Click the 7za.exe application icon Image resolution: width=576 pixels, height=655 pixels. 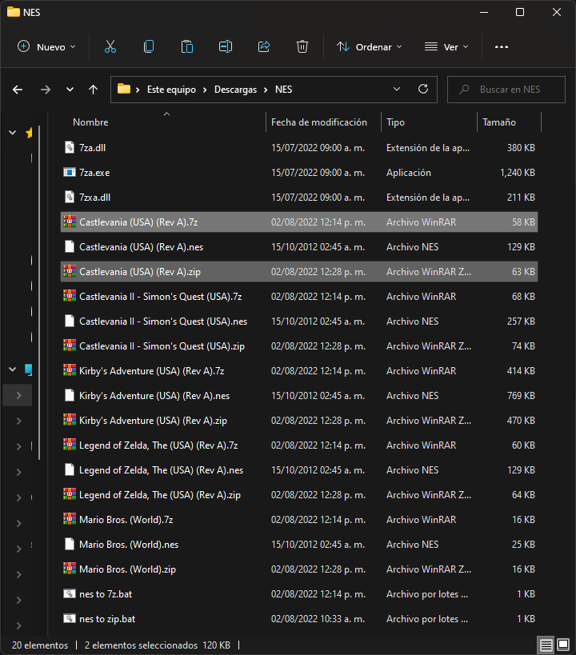pos(70,172)
